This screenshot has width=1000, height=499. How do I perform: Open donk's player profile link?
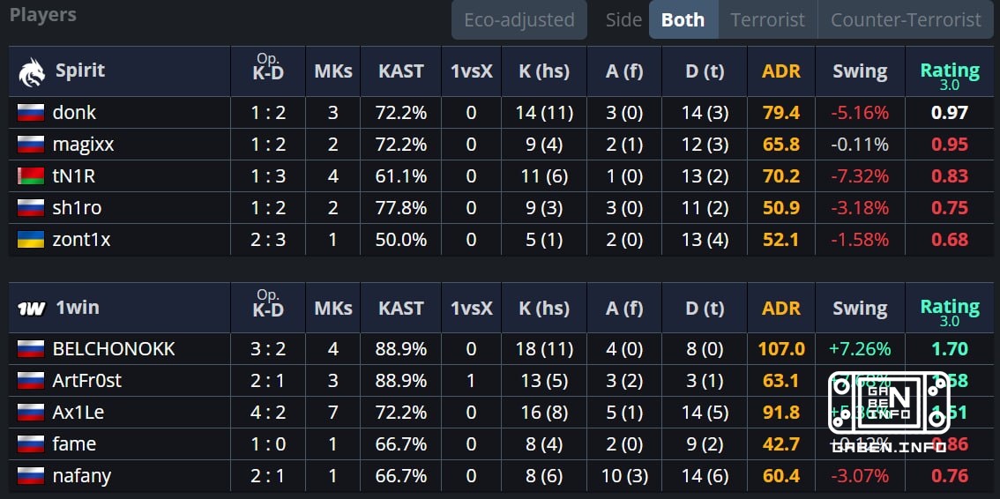point(74,113)
